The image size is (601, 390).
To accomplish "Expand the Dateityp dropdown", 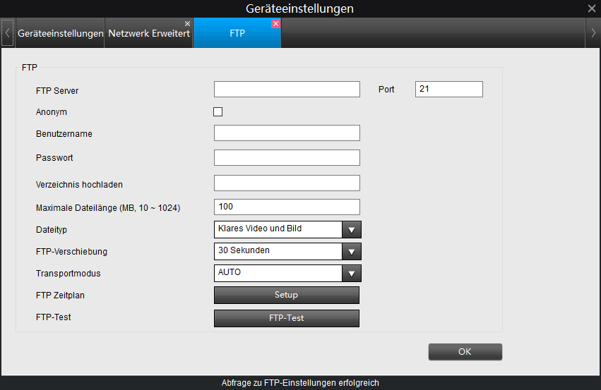I will 351,229.
